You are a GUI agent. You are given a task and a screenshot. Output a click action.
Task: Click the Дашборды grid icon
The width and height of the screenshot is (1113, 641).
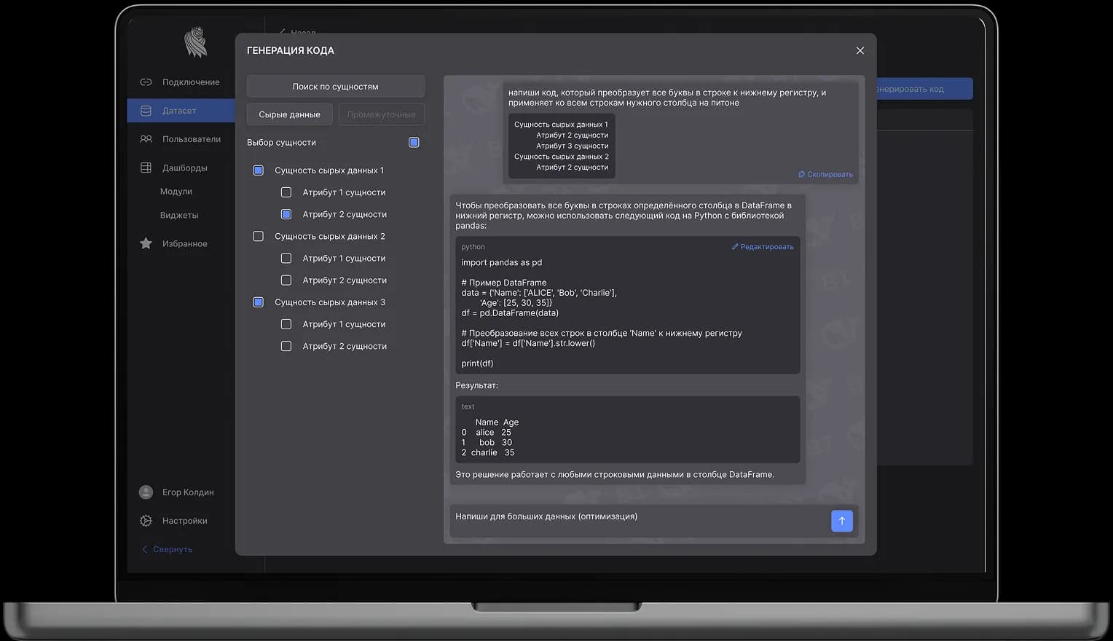pos(146,168)
